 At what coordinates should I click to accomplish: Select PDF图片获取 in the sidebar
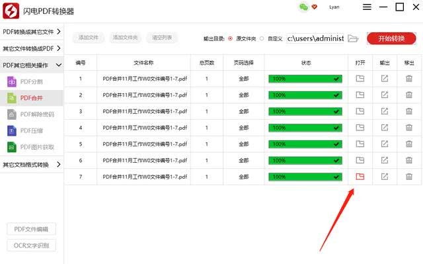(x=32, y=147)
